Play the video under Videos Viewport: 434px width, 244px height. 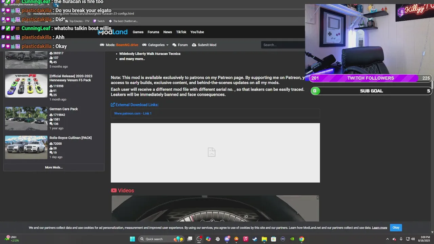pos(215,208)
